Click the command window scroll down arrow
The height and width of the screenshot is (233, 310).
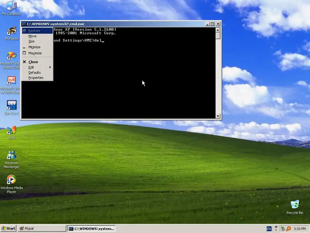(x=218, y=116)
